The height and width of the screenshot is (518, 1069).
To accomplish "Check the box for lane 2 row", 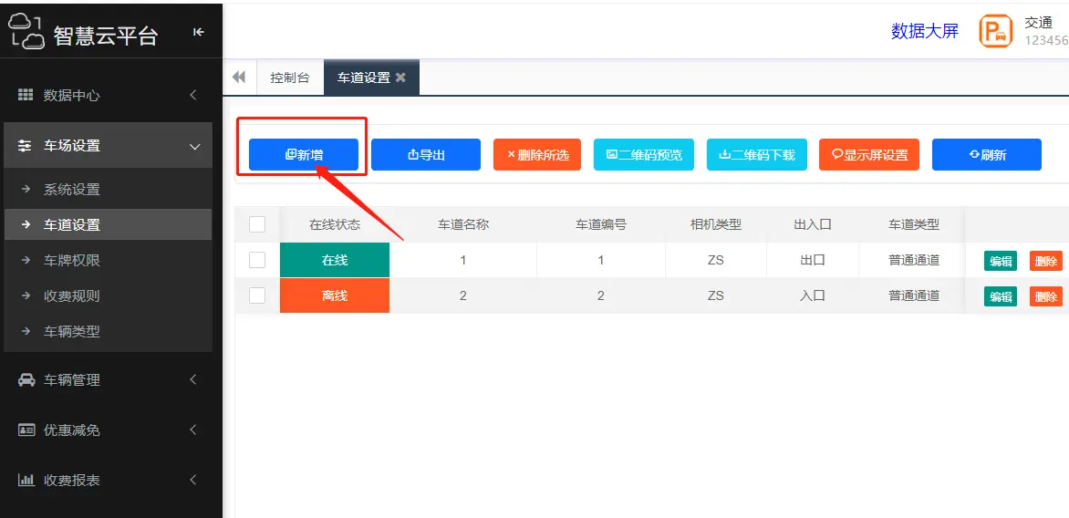I will [x=257, y=295].
